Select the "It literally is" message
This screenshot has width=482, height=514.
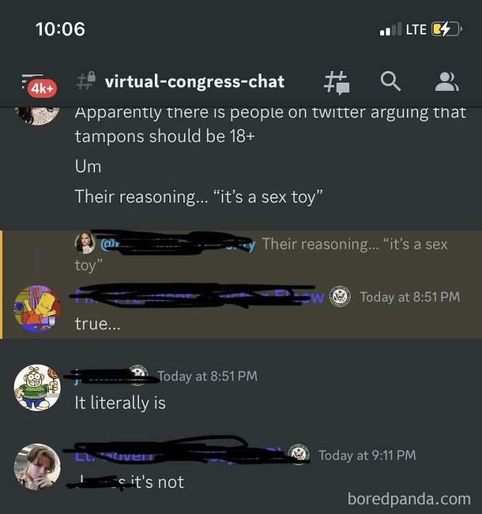(120, 403)
